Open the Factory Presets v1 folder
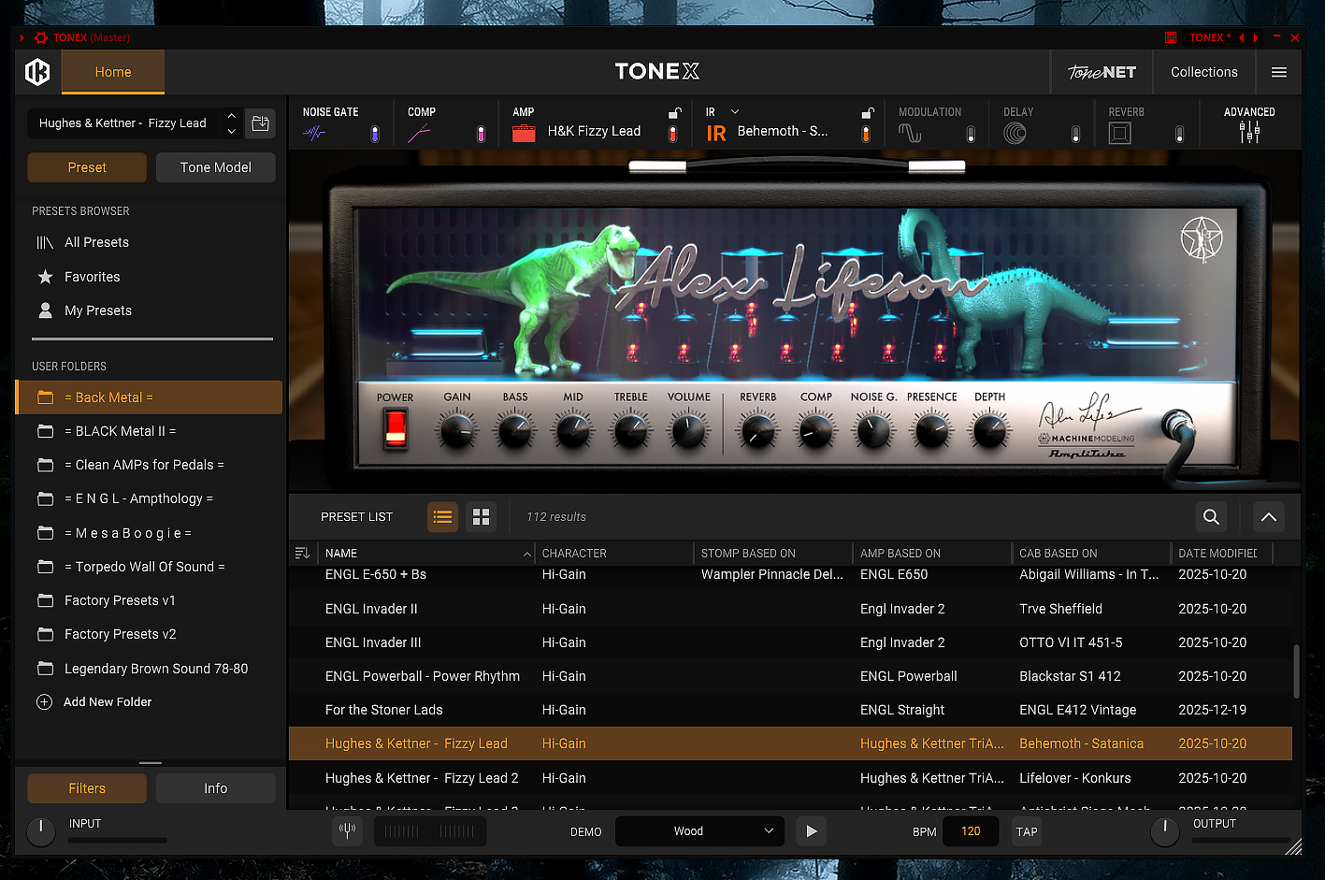1325x880 pixels. pyautogui.click(x=150, y=600)
